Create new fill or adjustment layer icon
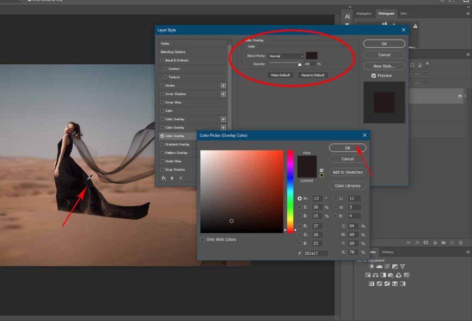Viewport: 472px width, 321px height. 435,243
